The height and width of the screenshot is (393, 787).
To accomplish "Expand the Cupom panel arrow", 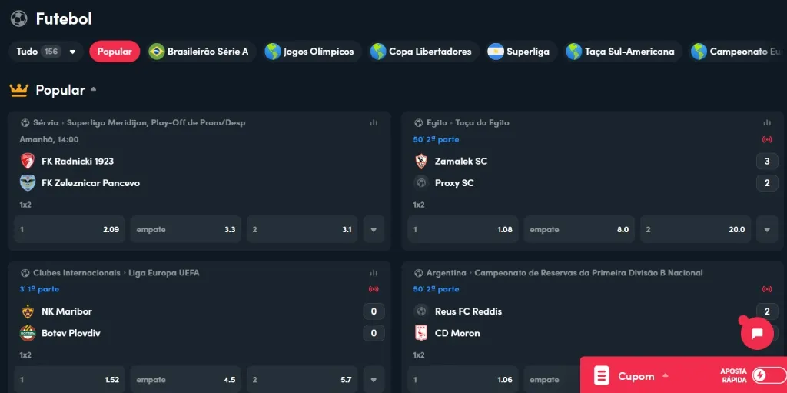I will pos(666,375).
